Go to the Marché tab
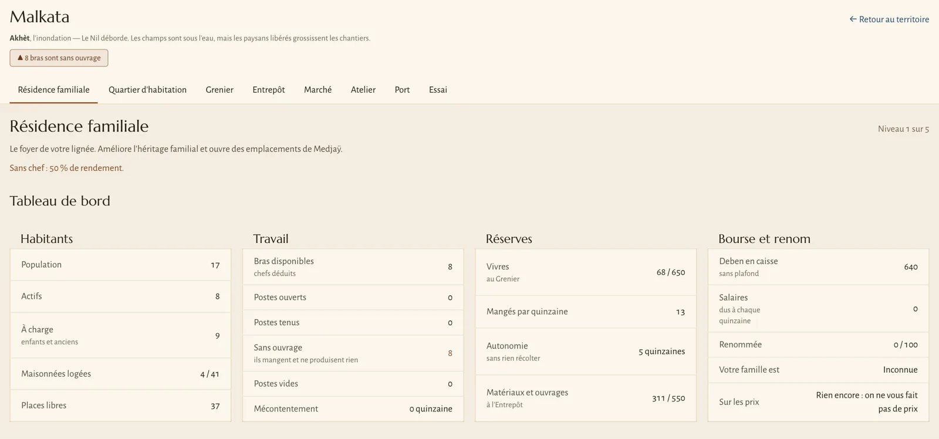 pos(317,90)
